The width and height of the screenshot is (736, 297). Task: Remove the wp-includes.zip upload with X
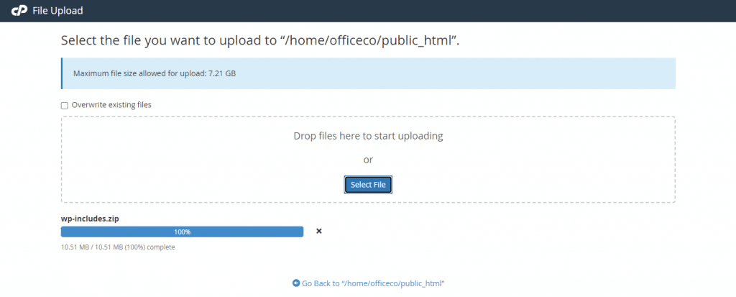click(319, 231)
